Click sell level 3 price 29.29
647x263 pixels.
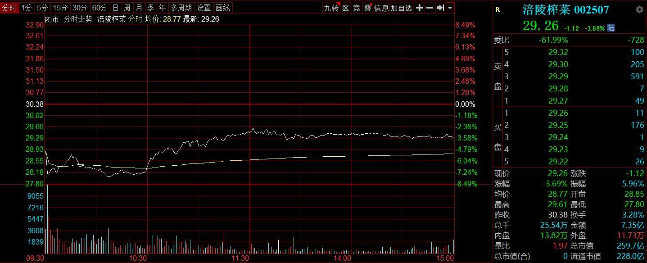click(x=558, y=77)
